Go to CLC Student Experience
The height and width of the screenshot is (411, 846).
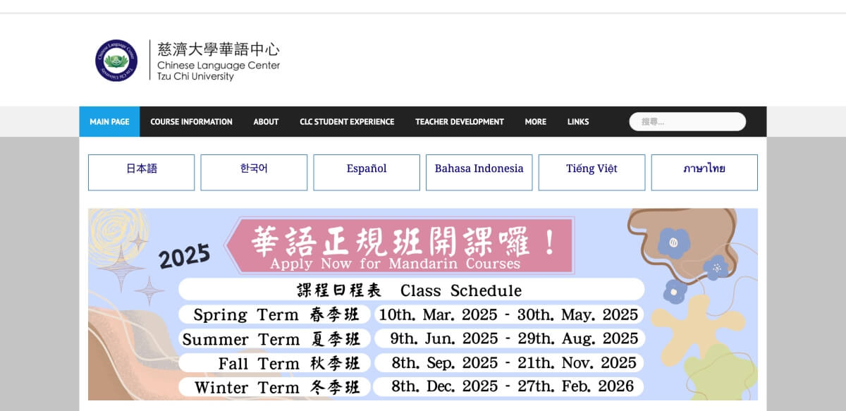(x=347, y=122)
